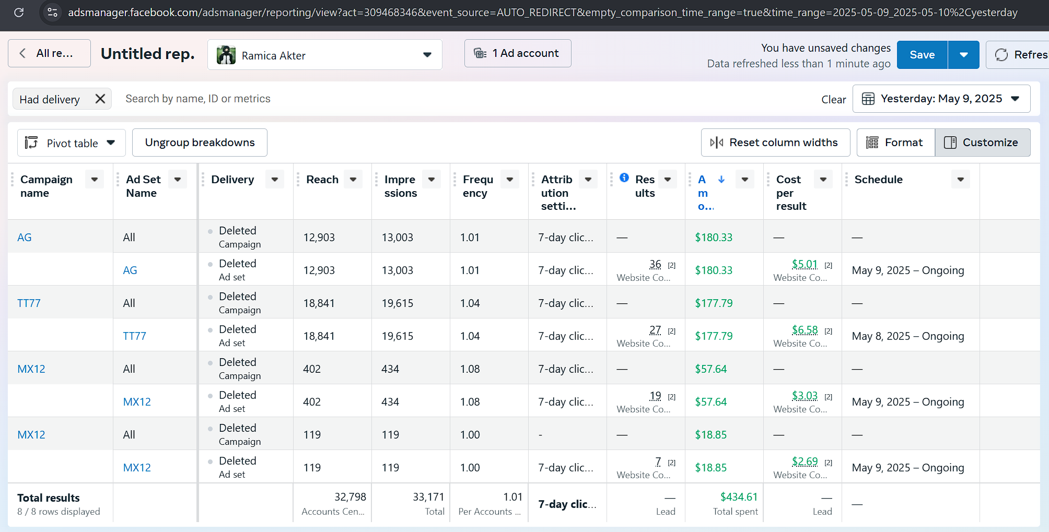1049x532 pixels.
Task: Click Ungroup breakdowns button
Action: point(200,143)
